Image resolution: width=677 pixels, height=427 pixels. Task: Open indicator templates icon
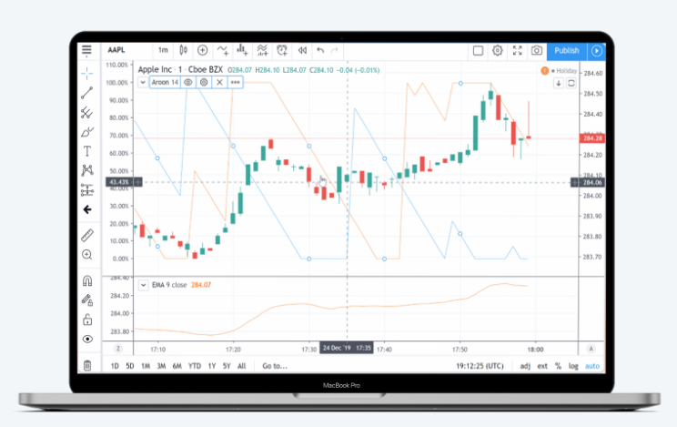262,51
